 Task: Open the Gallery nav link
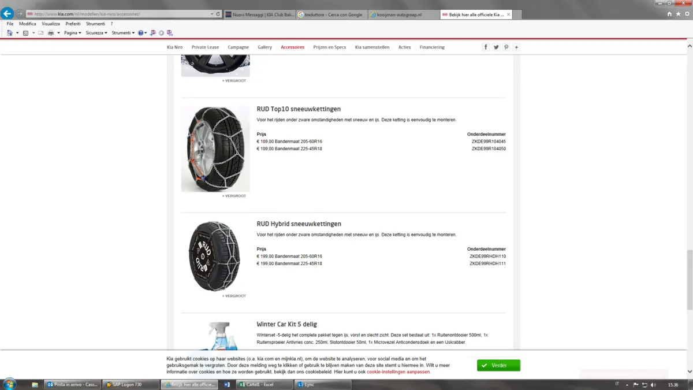click(265, 47)
